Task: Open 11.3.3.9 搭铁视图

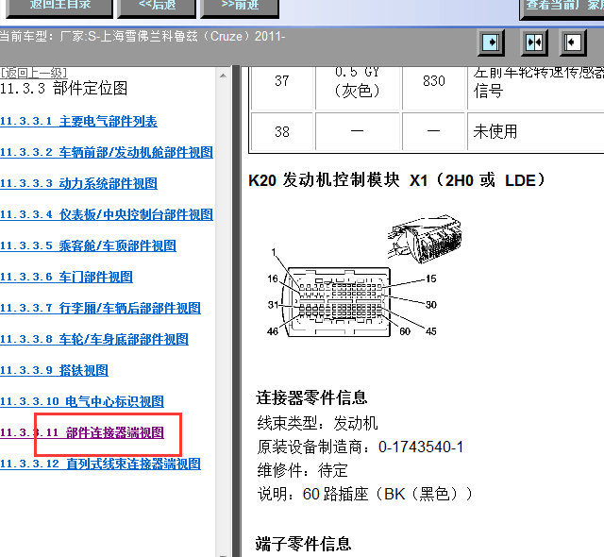Action: pyautogui.click(x=54, y=371)
